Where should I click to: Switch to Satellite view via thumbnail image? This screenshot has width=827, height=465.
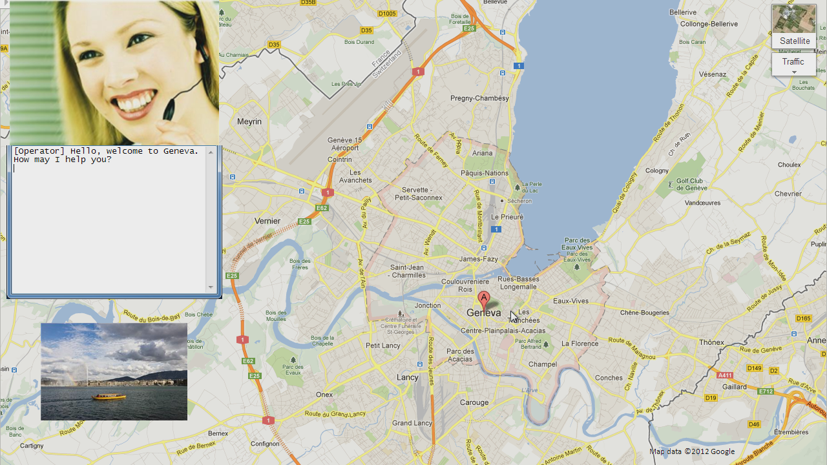793,19
